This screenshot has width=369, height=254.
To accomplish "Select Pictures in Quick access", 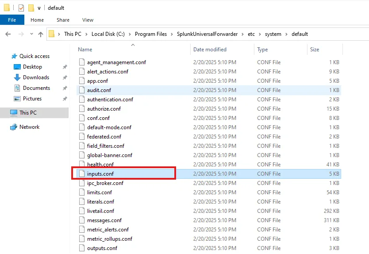I will (x=32, y=99).
